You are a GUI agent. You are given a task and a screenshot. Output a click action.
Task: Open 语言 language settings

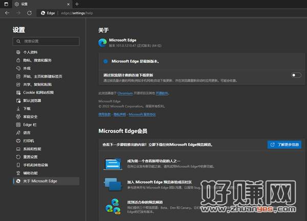coord(27,132)
